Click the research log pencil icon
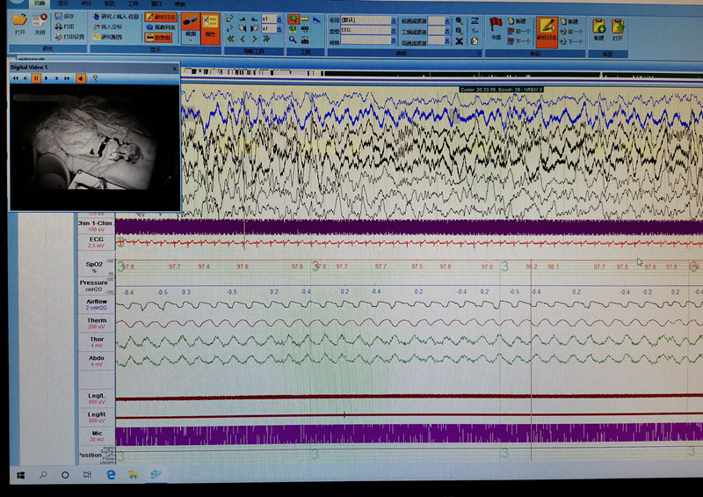Viewport: 703px width, 497px height. pyautogui.click(x=547, y=25)
